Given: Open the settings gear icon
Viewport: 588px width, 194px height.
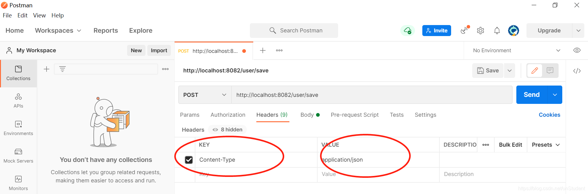Looking at the screenshot, I should 481,31.
